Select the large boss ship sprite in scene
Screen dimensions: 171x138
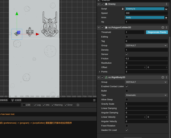tap(50, 24)
